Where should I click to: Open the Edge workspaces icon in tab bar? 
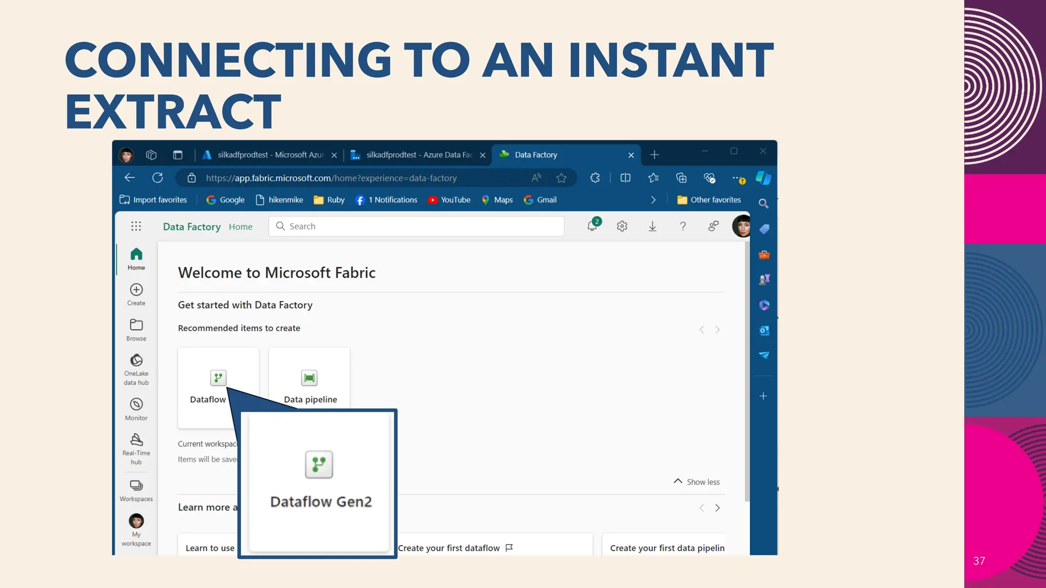(151, 155)
